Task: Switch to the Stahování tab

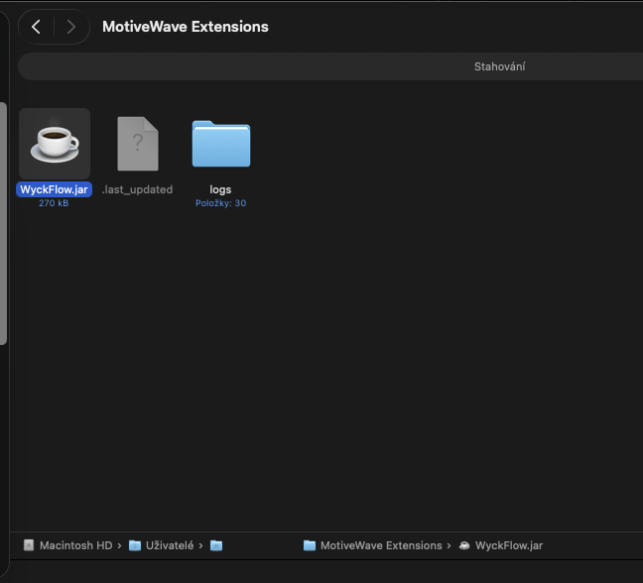Action: click(x=499, y=66)
